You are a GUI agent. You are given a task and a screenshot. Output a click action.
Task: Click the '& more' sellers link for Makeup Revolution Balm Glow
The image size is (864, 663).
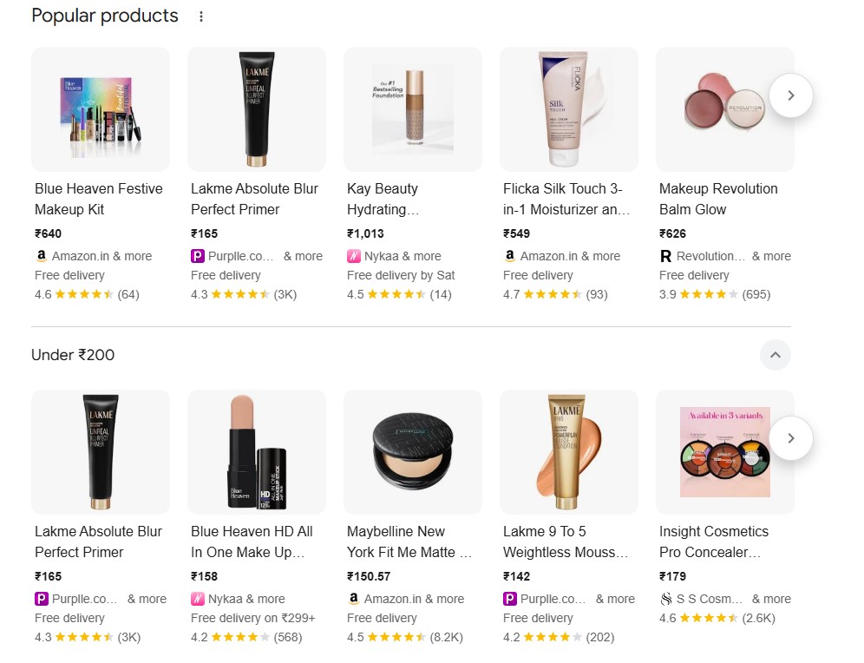click(x=771, y=256)
